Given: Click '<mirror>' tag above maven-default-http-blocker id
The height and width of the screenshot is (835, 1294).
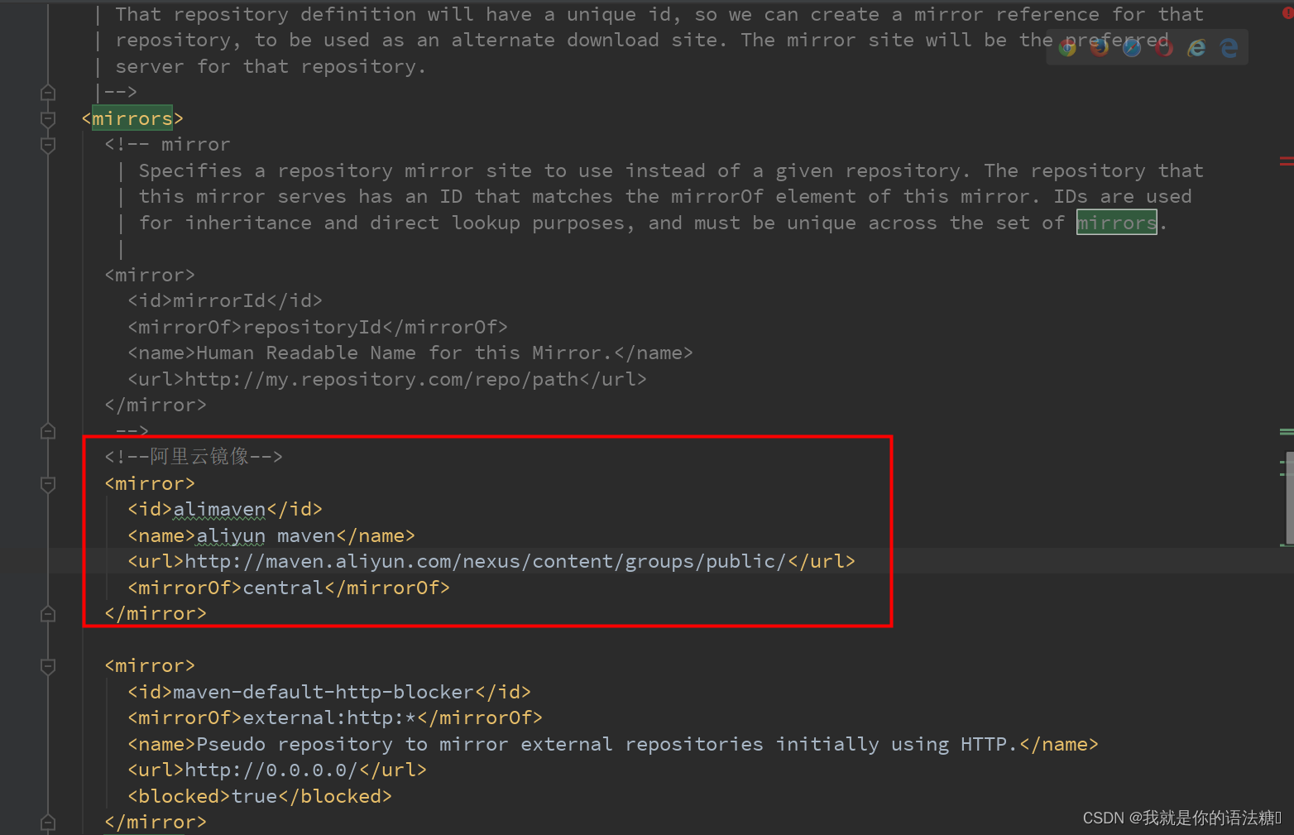Looking at the screenshot, I should point(150,665).
